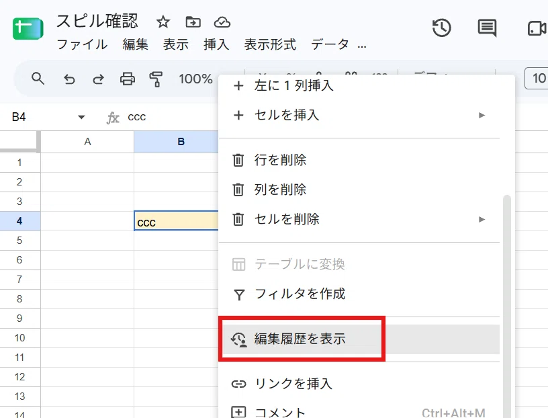Click the formula bar showing ccc
548x418 pixels.
[137, 117]
